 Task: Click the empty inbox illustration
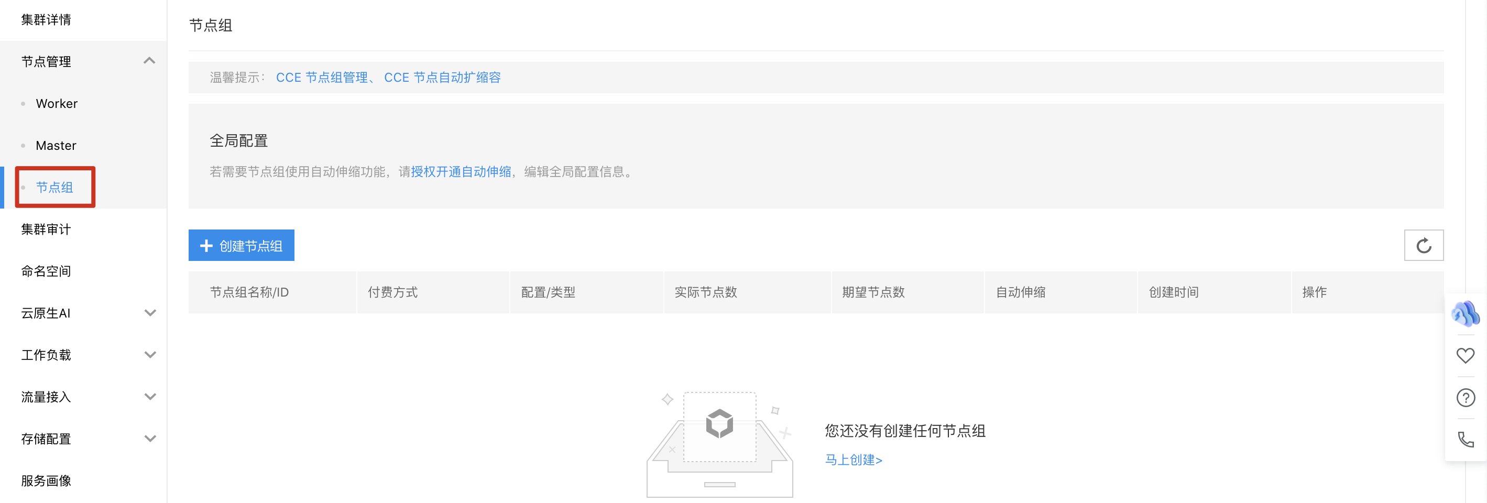click(x=720, y=445)
